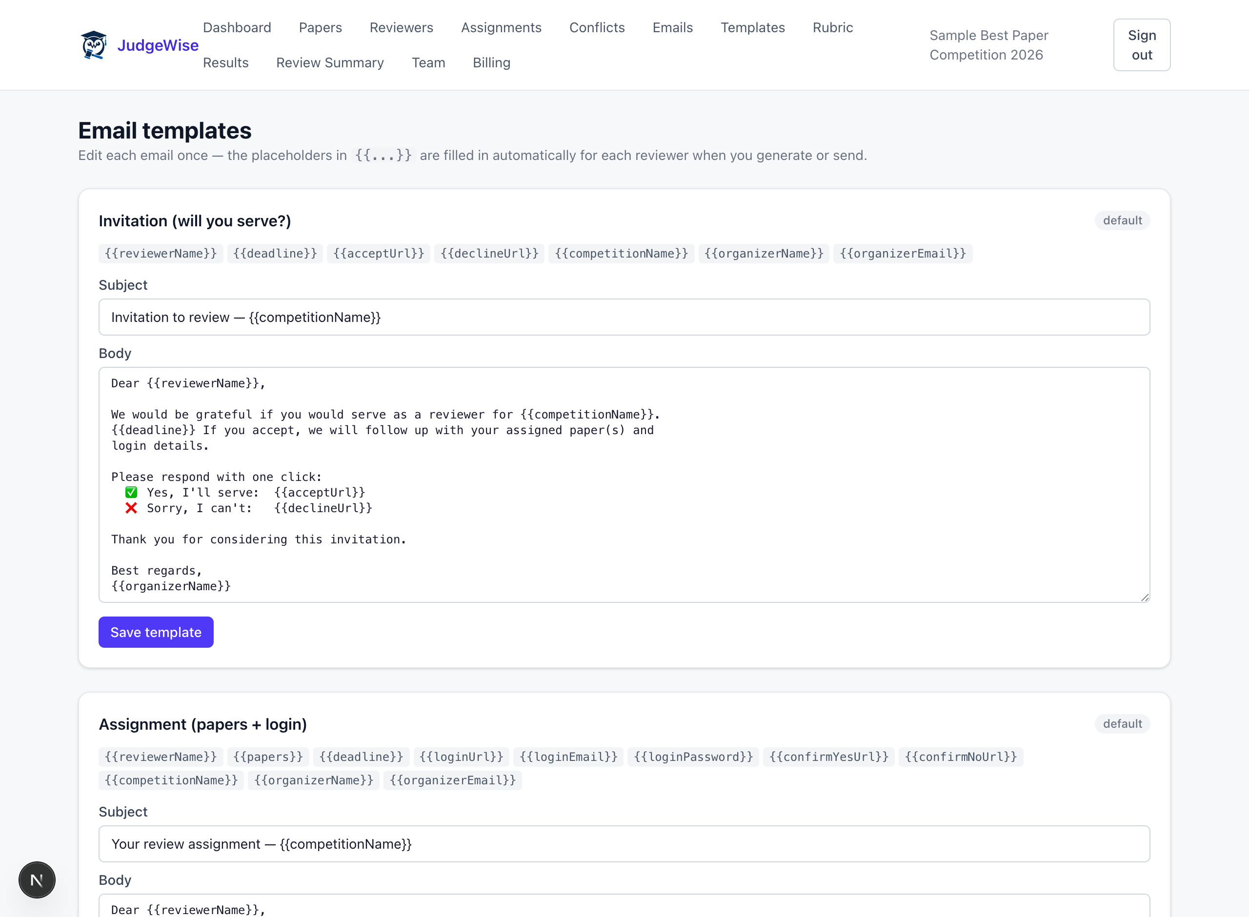The height and width of the screenshot is (917, 1249).
Task: Click the {{loginEmail}} placeholder chip
Action: pyautogui.click(x=568, y=757)
